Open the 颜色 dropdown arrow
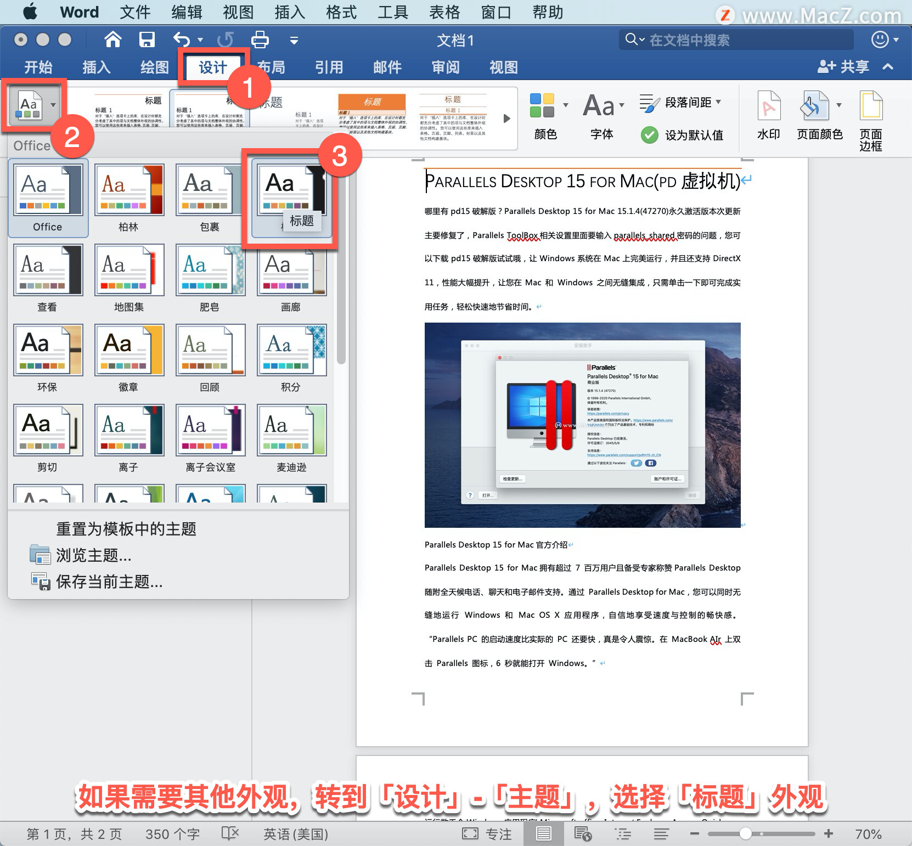912x846 pixels. coord(566,105)
